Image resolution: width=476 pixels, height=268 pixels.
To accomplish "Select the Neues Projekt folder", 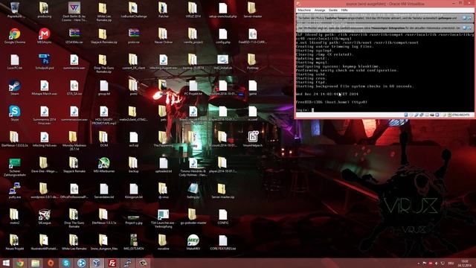I will 15,243.
